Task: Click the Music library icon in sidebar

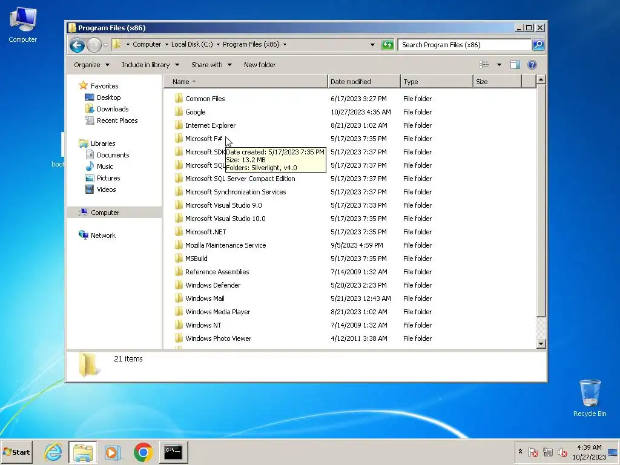Action: coord(90,167)
